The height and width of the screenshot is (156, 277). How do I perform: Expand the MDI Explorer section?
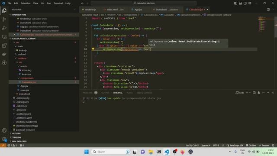coord(19,141)
